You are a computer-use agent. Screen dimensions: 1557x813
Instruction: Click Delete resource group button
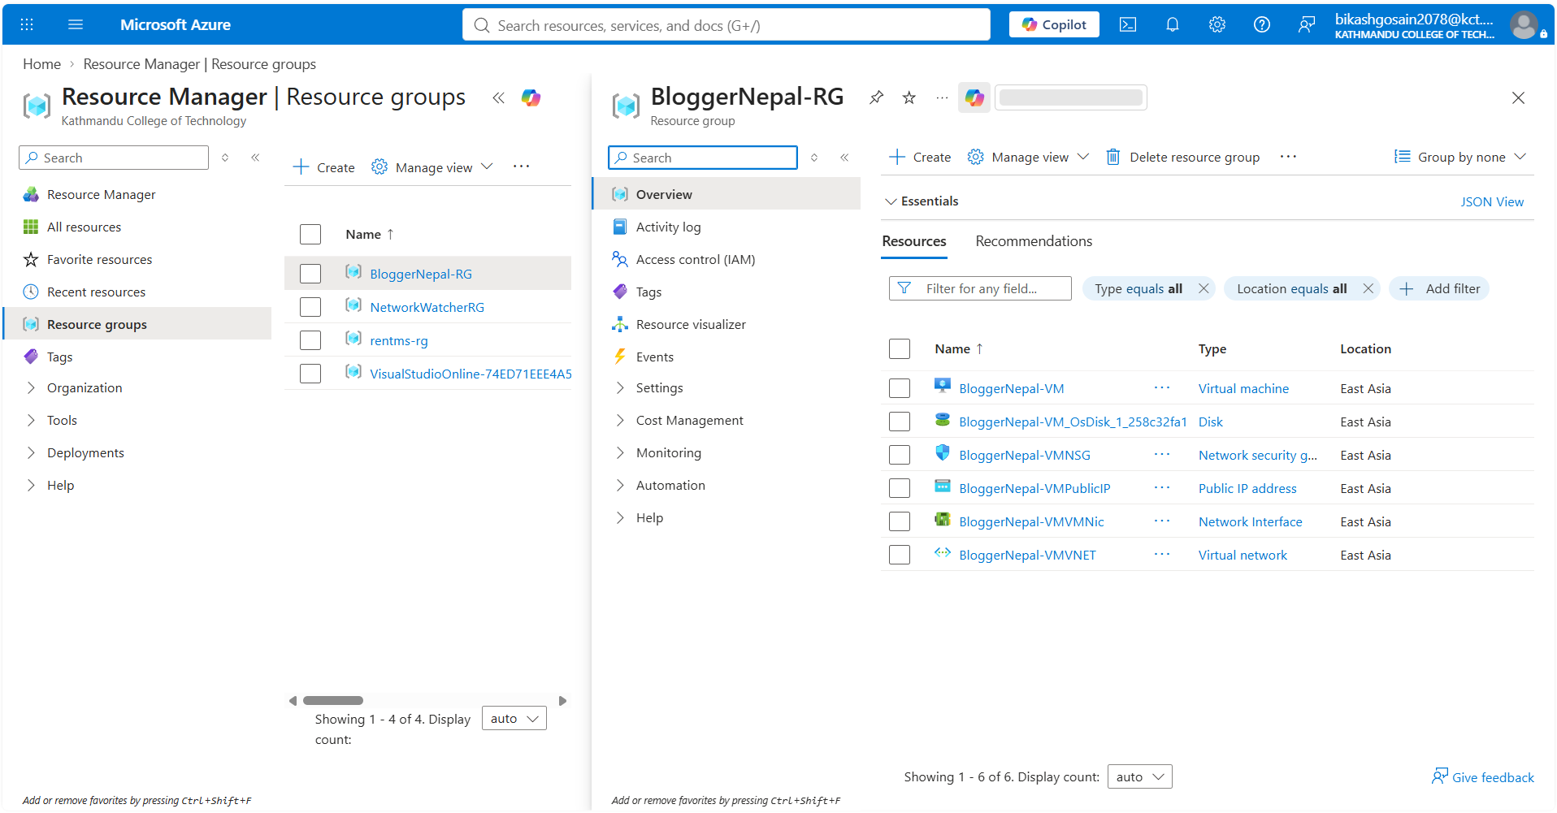[x=1183, y=157]
